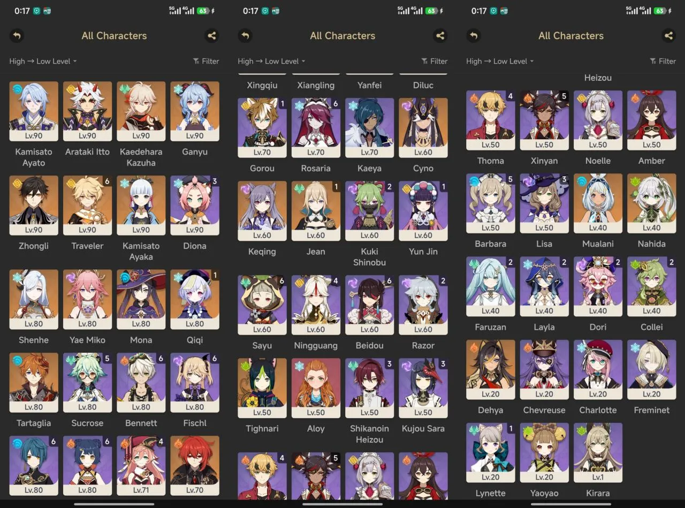Select Kuki Shinobu's portrait
Image resolution: width=685 pixels, height=508 pixels.
pyautogui.click(x=369, y=211)
